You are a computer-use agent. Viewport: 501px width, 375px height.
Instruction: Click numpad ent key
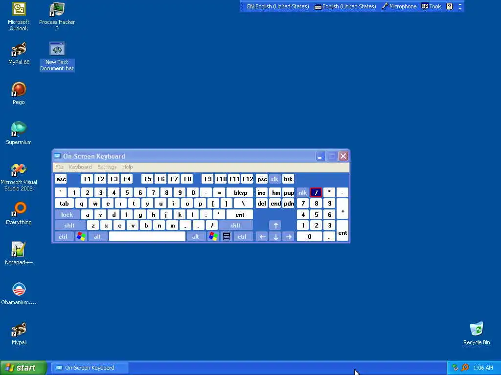tap(342, 231)
